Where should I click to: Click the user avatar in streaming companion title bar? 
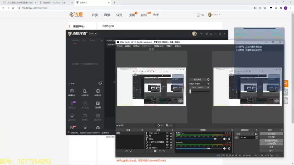tap(194, 34)
